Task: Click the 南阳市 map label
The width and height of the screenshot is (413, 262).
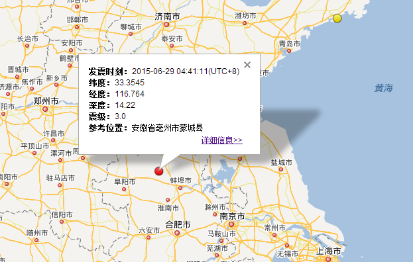Action: [x=9, y=177]
